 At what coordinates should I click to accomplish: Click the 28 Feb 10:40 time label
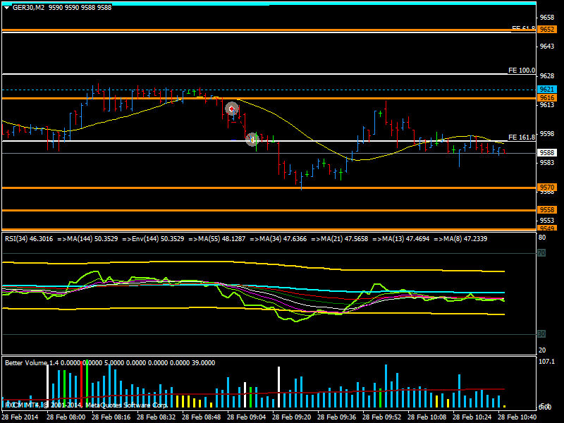click(x=519, y=417)
